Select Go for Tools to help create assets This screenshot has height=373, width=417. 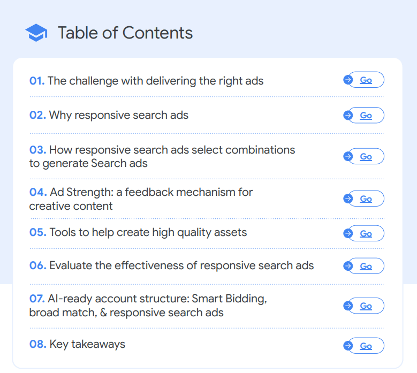point(366,234)
